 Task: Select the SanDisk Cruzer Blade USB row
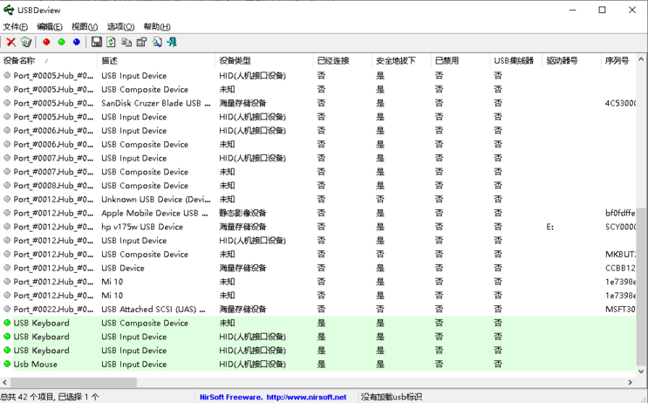[x=155, y=103]
